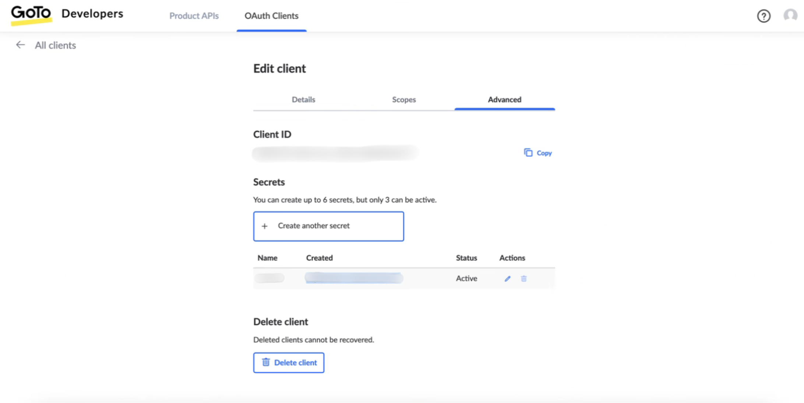
Task: Switch to the Scopes tab
Action: (404, 100)
